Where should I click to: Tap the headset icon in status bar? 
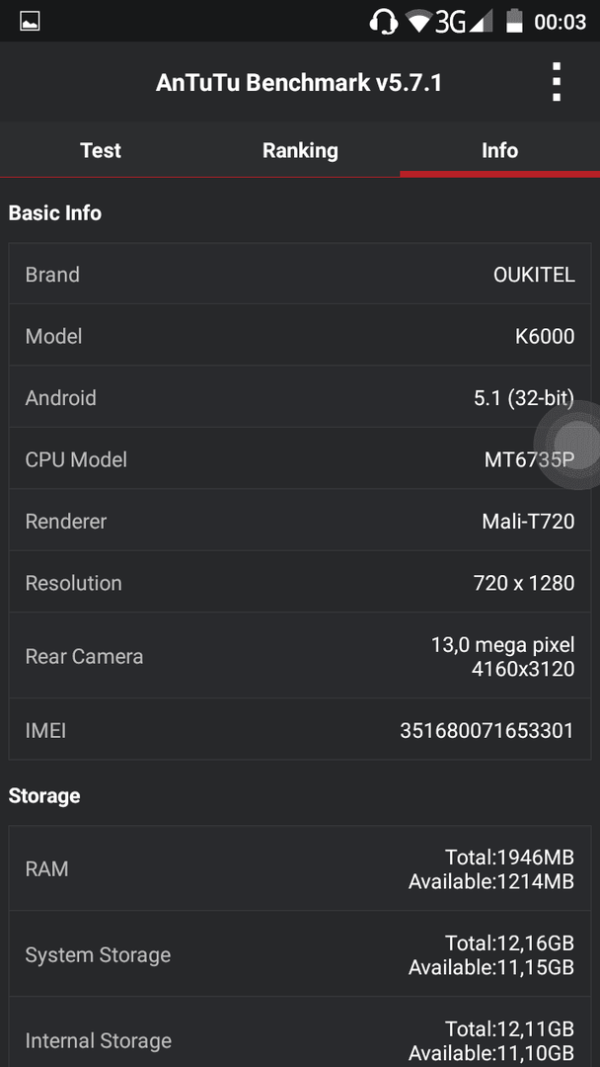tap(384, 22)
